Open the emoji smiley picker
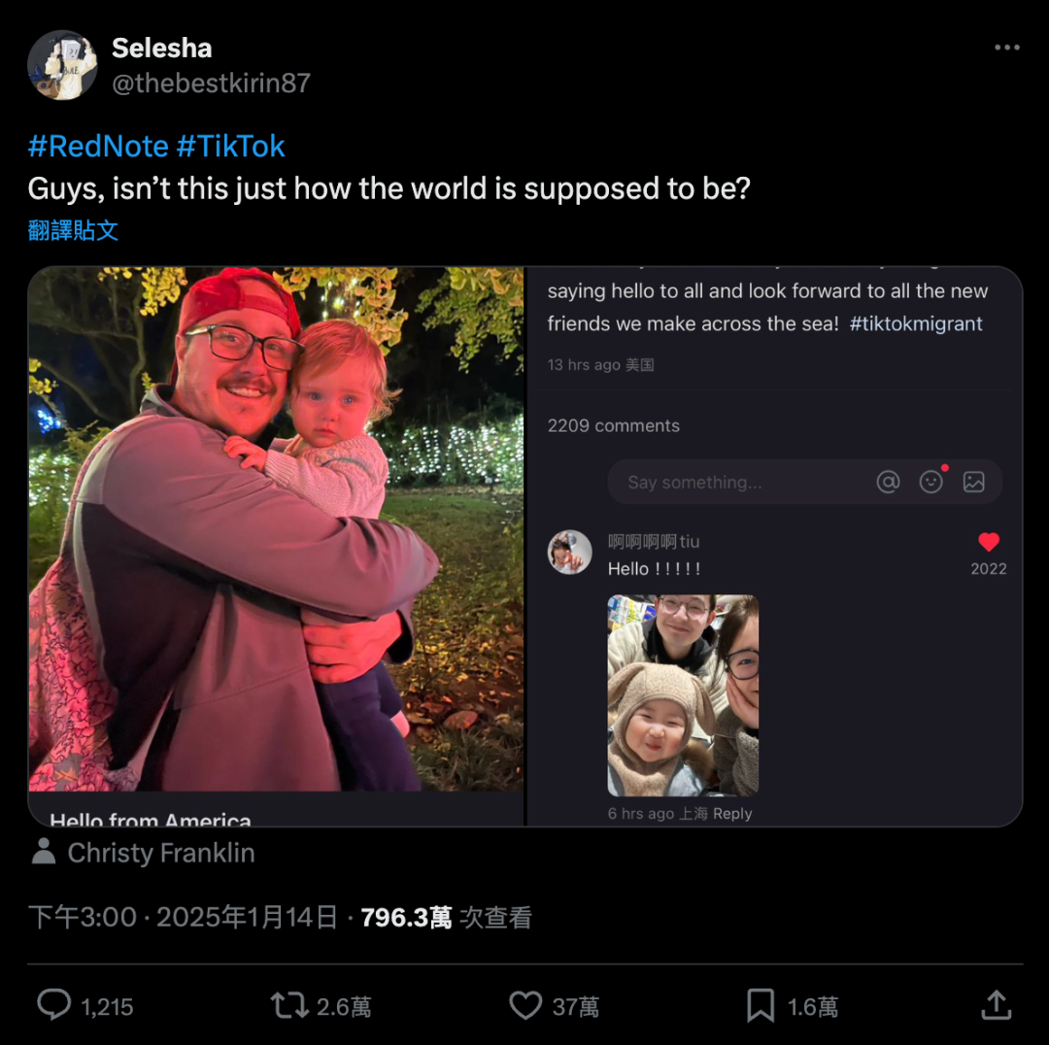This screenshot has width=1049, height=1045. 931,482
